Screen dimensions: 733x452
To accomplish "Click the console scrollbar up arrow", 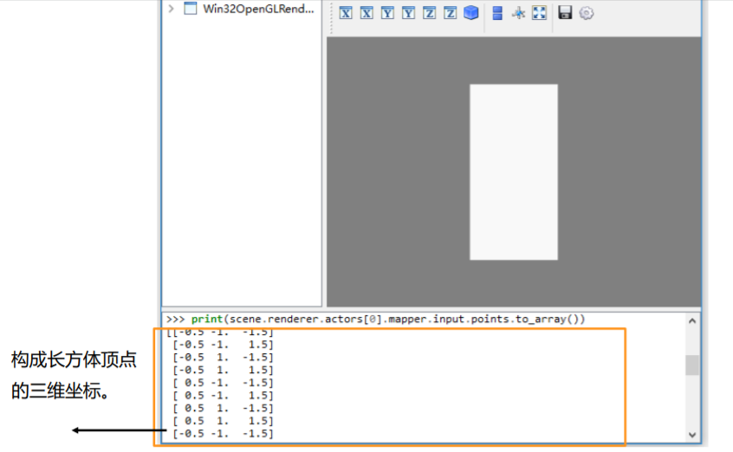I will (691, 320).
